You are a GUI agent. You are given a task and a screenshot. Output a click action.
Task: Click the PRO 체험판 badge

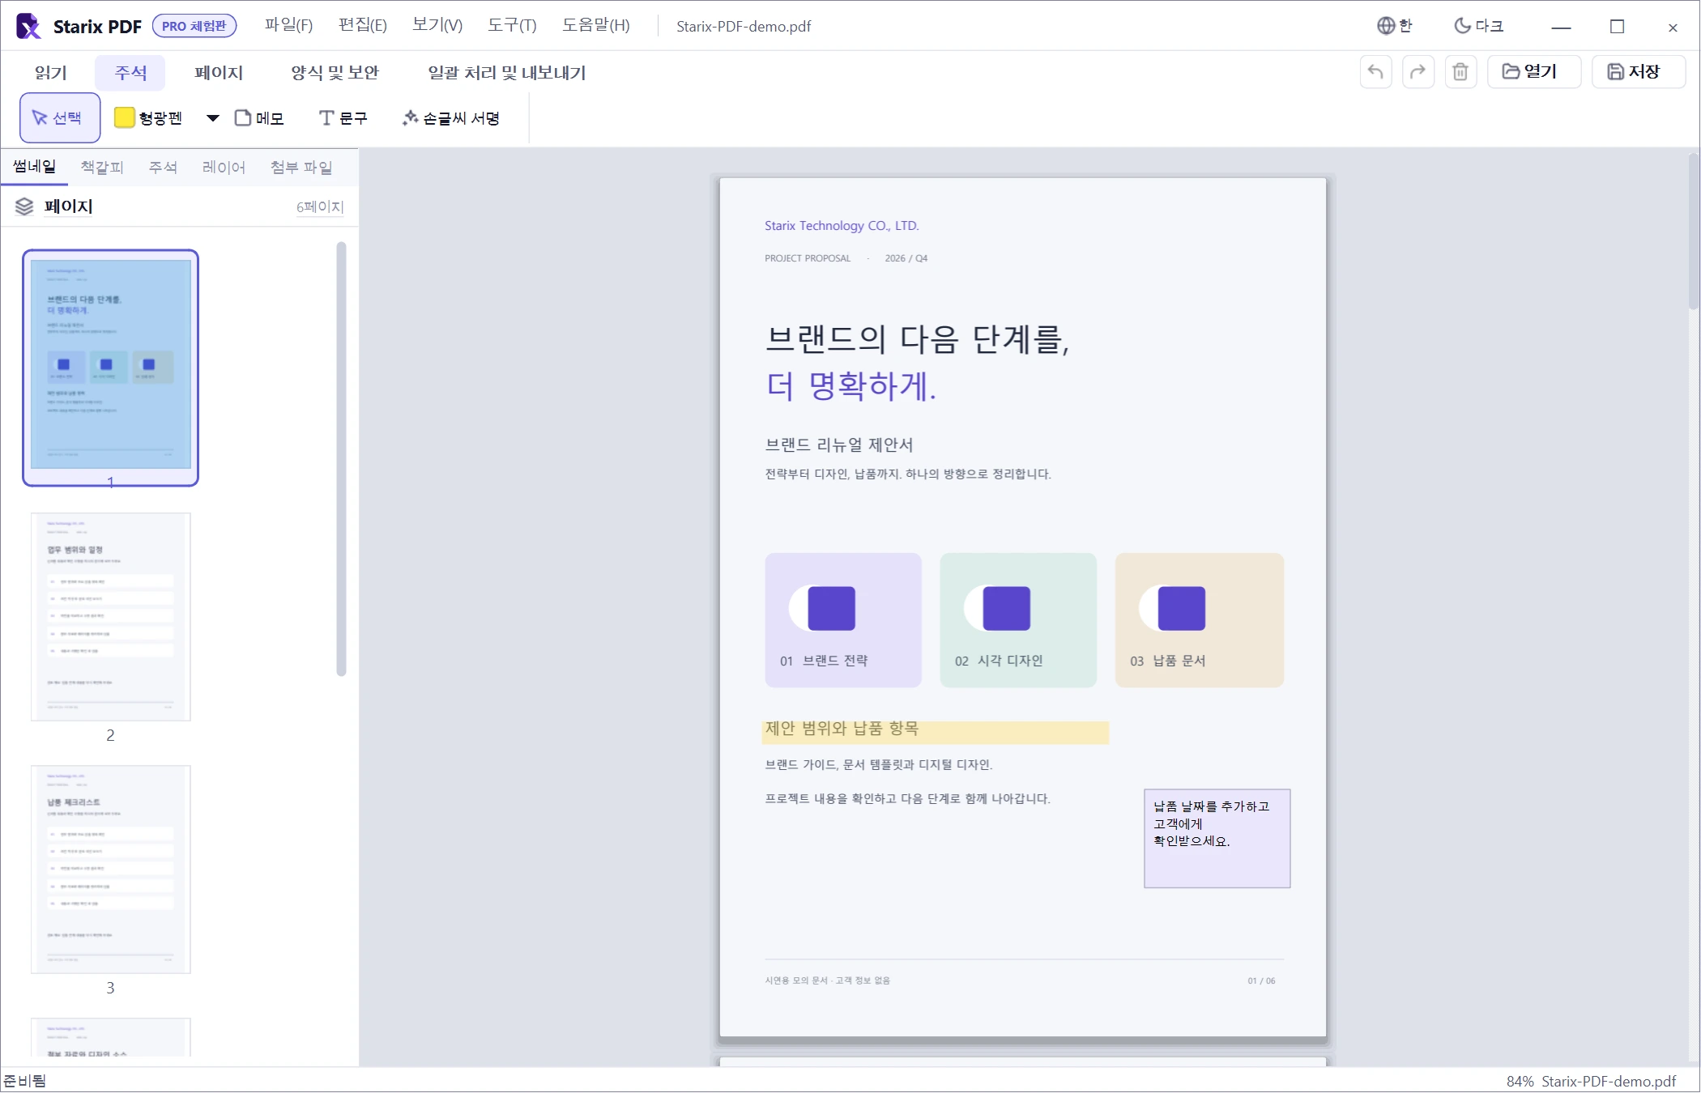coord(194,26)
